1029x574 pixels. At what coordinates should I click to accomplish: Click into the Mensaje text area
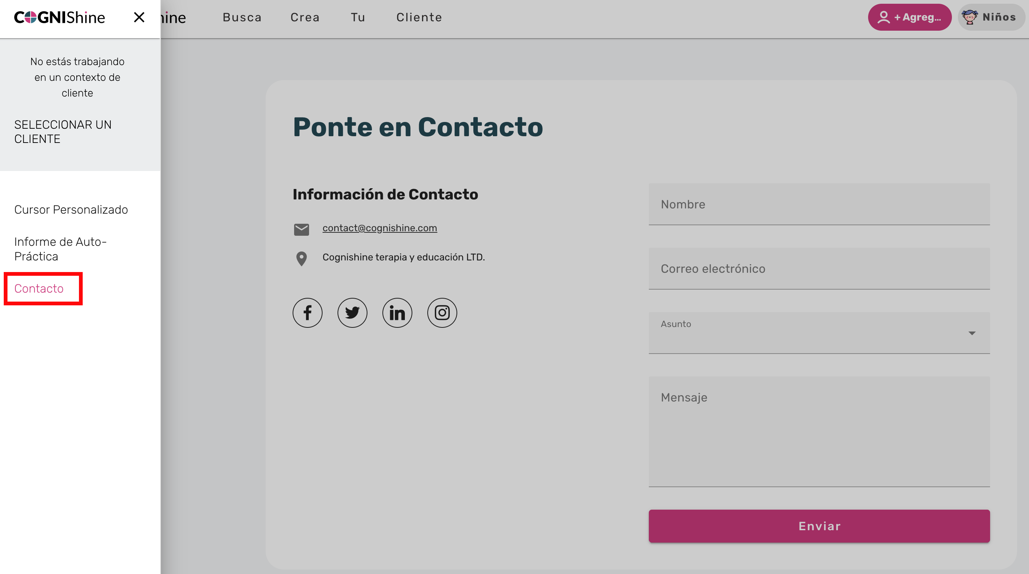(819, 431)
